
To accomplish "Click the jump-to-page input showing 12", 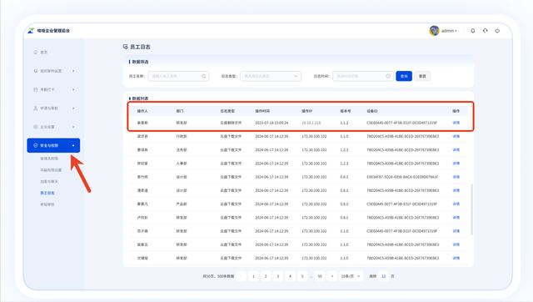I will (x=383, y=276).
